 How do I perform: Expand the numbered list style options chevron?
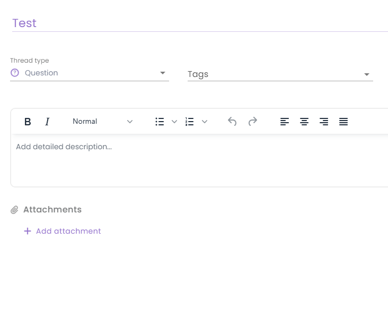pos(205,122)
